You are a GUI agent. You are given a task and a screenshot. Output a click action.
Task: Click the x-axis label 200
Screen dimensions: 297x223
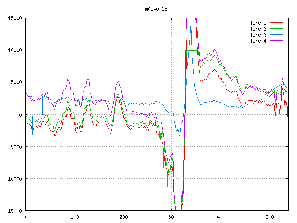tap(123, 217)
